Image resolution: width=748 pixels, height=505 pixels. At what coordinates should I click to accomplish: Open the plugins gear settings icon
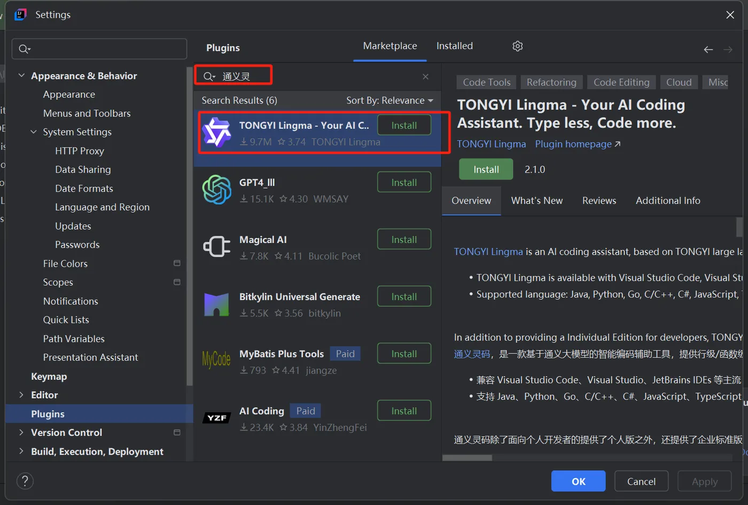pos(517,46)
